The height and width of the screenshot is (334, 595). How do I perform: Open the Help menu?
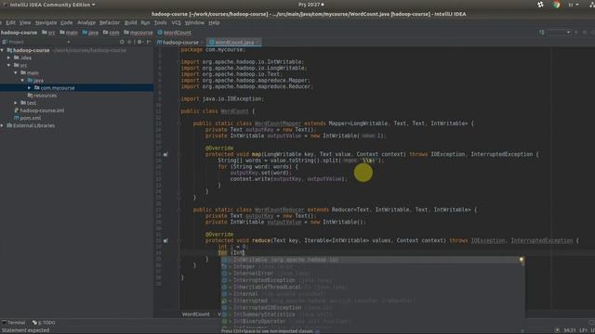[x=214, y=22]
